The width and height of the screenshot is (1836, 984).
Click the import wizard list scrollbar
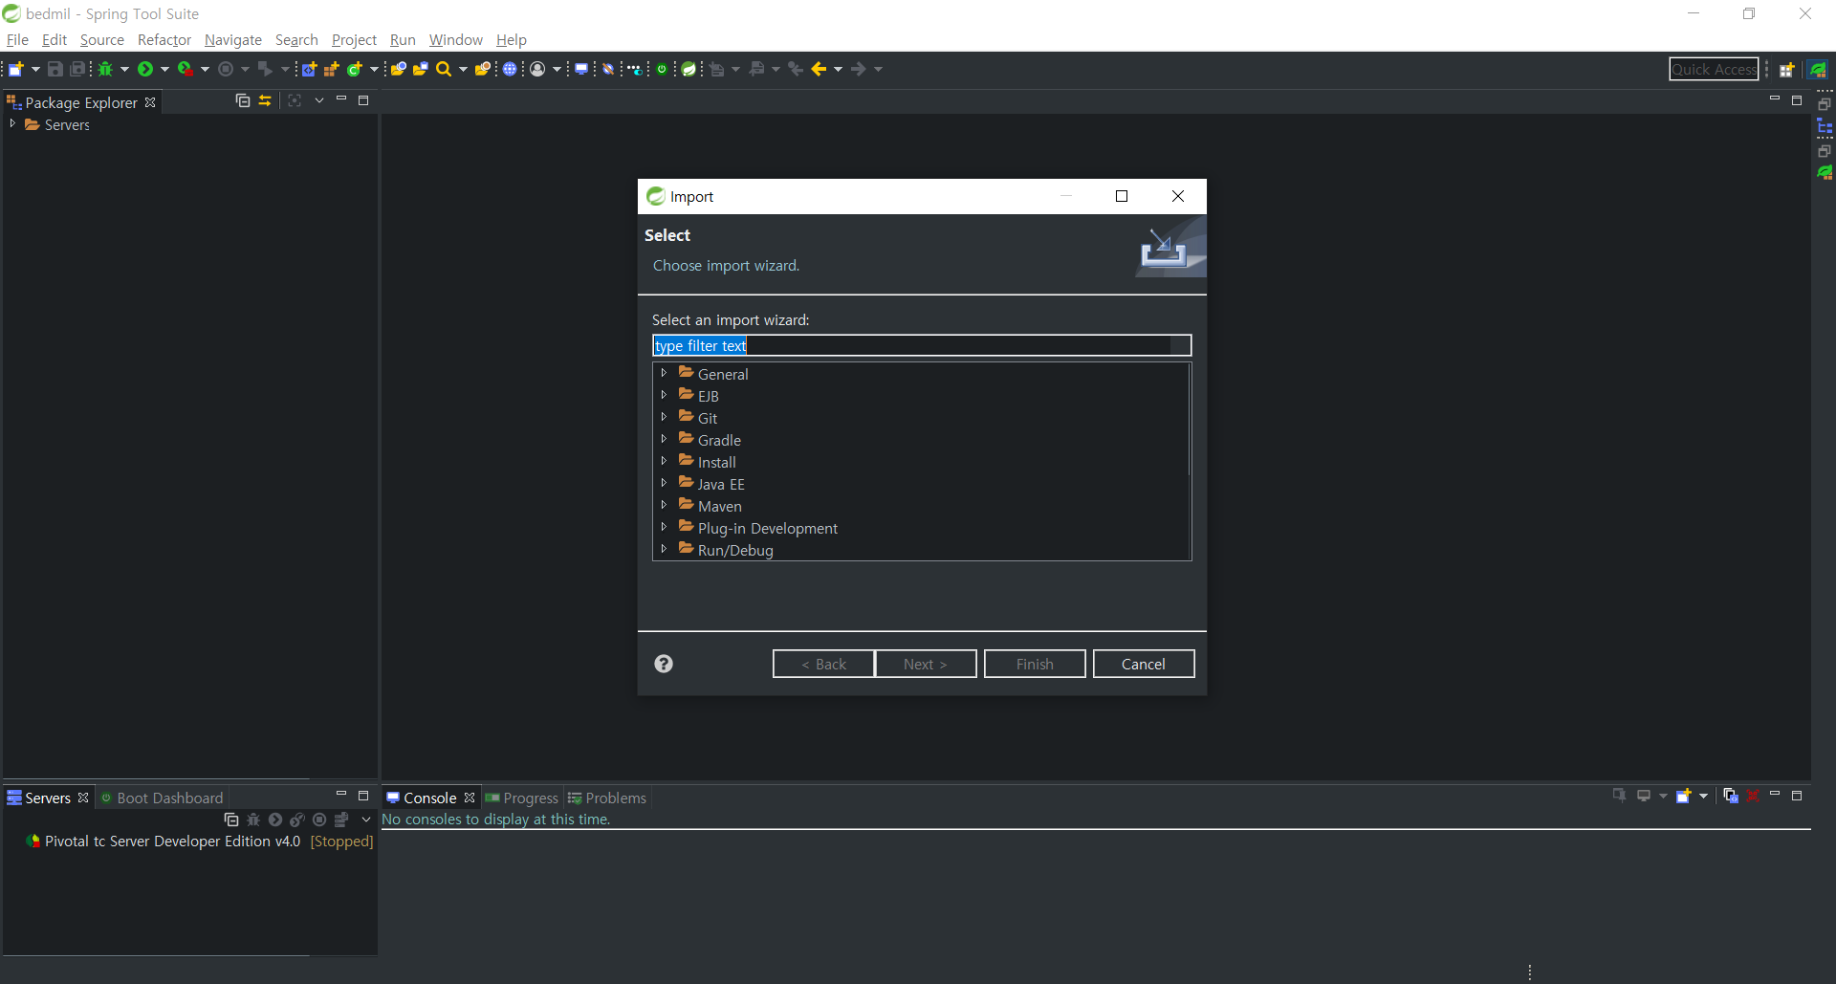coord(1189,421)
